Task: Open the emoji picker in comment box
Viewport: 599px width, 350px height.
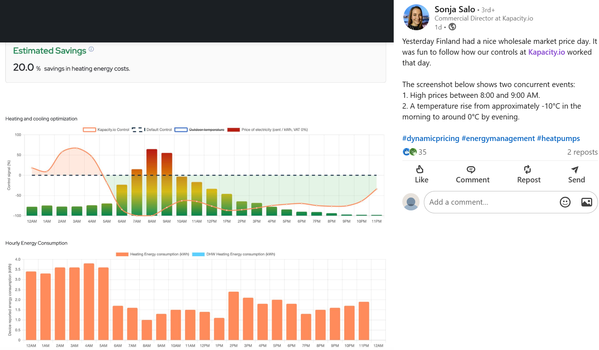Action: tap(565, 202)
